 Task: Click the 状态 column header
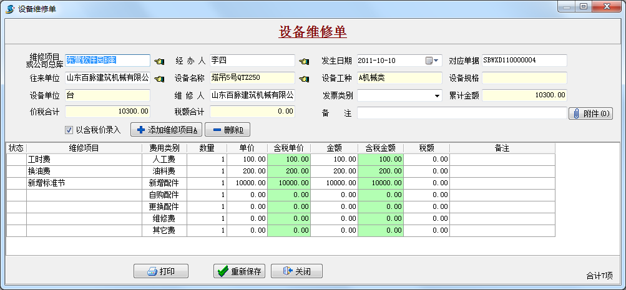16,148
